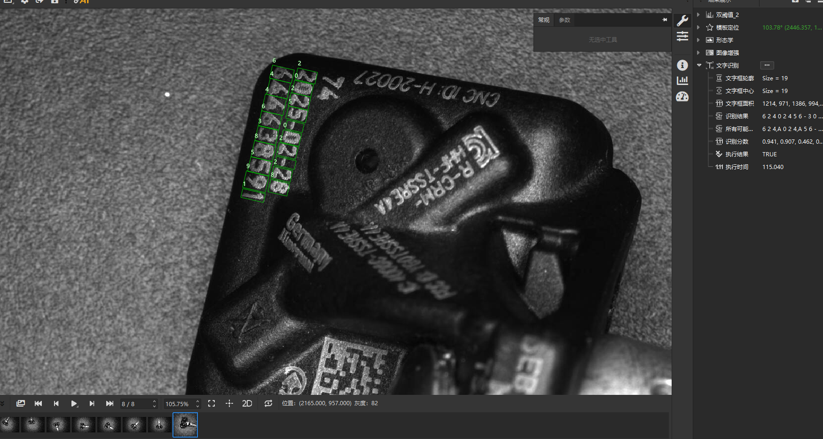Select the first image thumbnail in filmstrip
Viewport: 823px width, 439px height.
(9, 424)
